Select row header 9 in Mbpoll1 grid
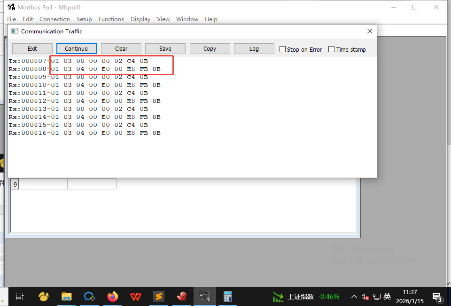Viewport: 451px width, 306px height. pyautogui.click(x=15, y=184)
